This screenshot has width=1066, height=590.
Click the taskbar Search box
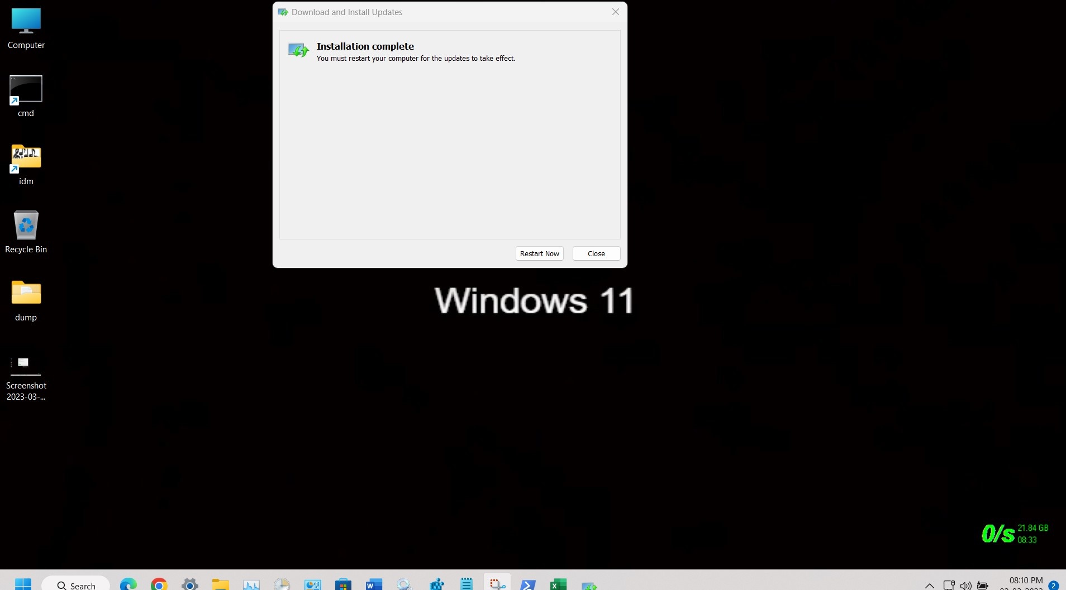click(x=76, y=584)
